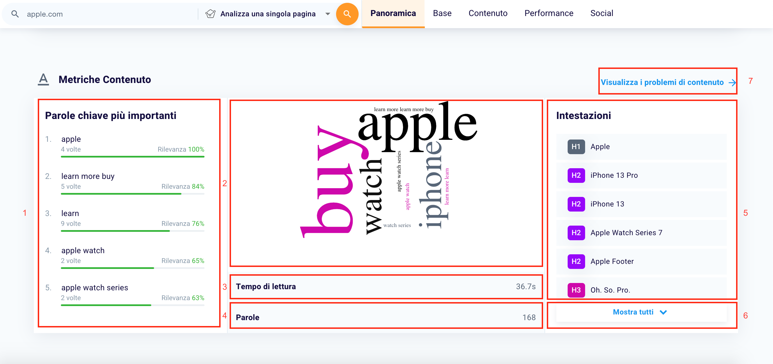
Task: Click the Oh. So. Pro. heading text
Action: click(610, 290)
